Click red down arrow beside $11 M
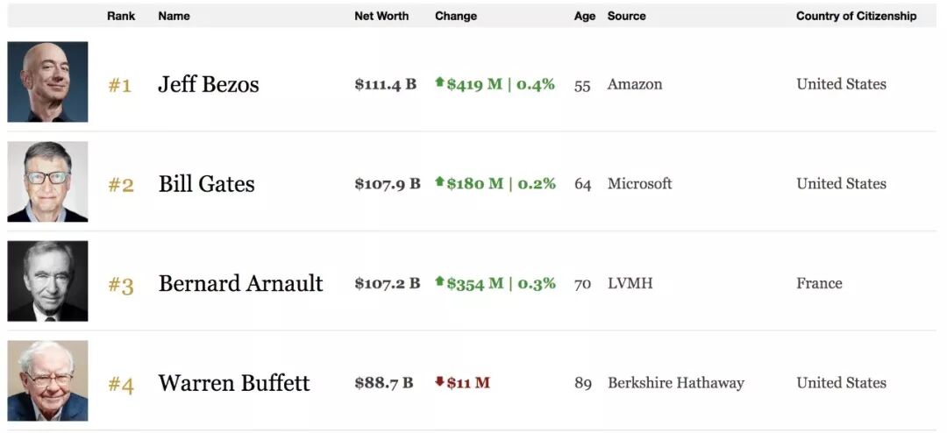This screenshot has width=947, height=433. click(439, 382)
